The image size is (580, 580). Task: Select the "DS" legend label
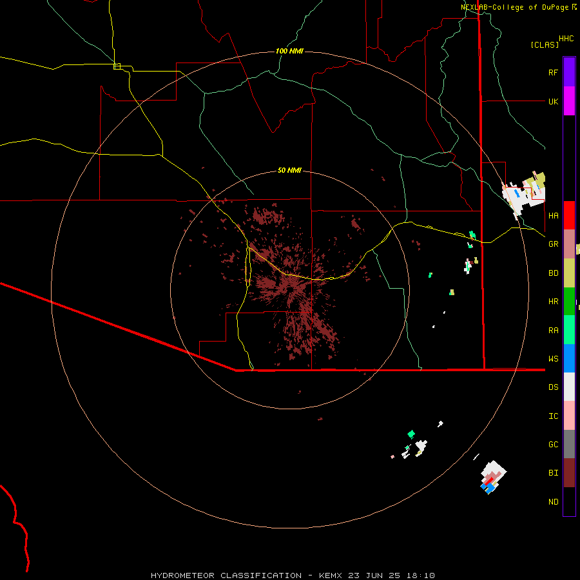coord(553,387)
